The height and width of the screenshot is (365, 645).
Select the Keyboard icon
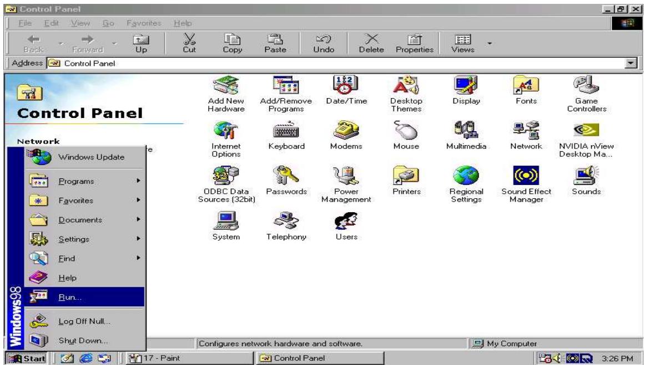(286, 136)
